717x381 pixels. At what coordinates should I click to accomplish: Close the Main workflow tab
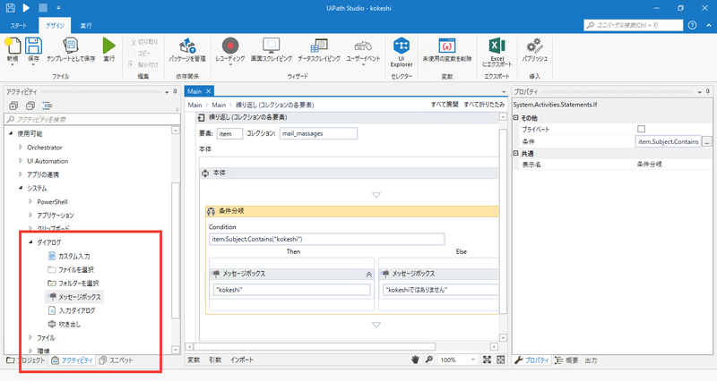(x=208, y=91)
